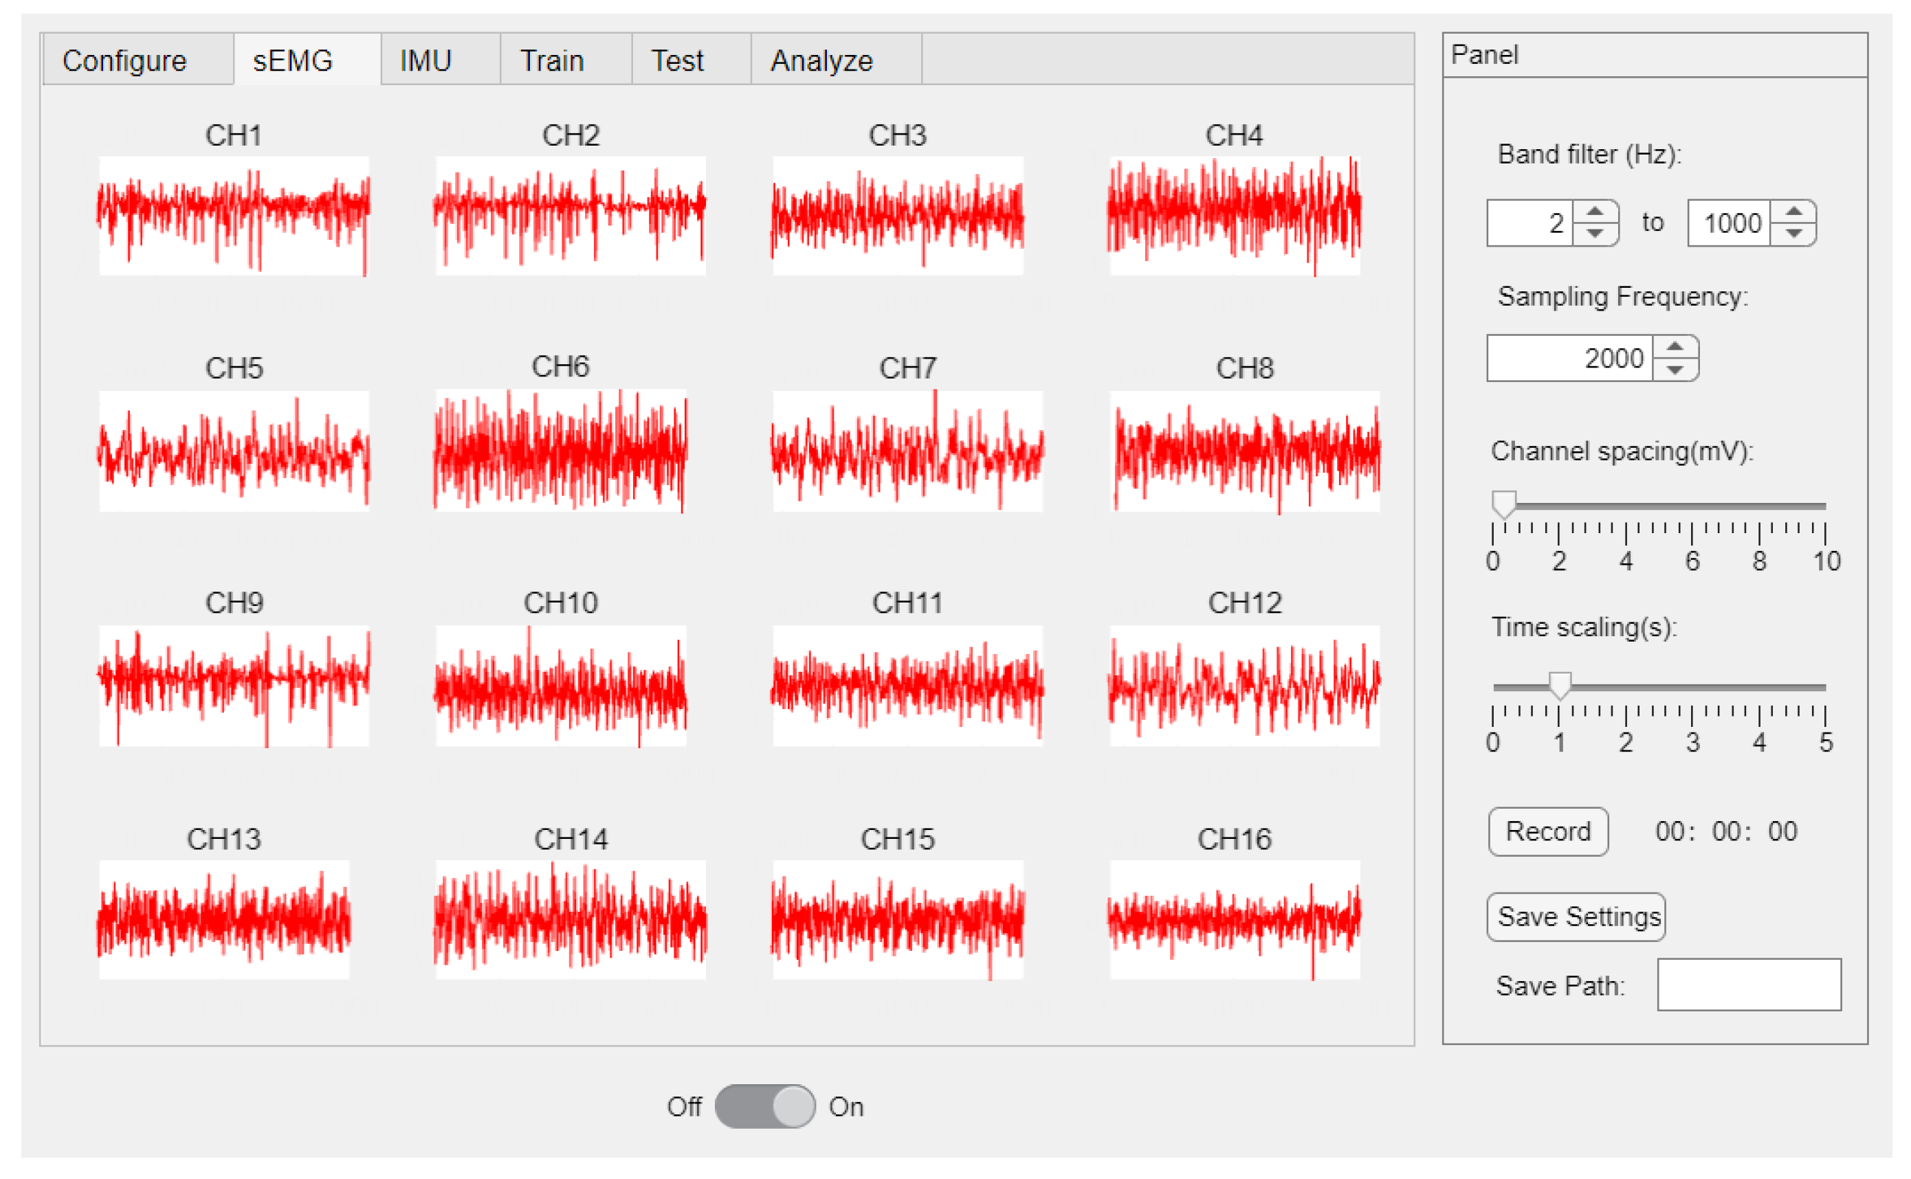Image resolution: width=1911 pixels, height=1179 pixels.
Task: Open the Analyze tab
Action: 821,60
